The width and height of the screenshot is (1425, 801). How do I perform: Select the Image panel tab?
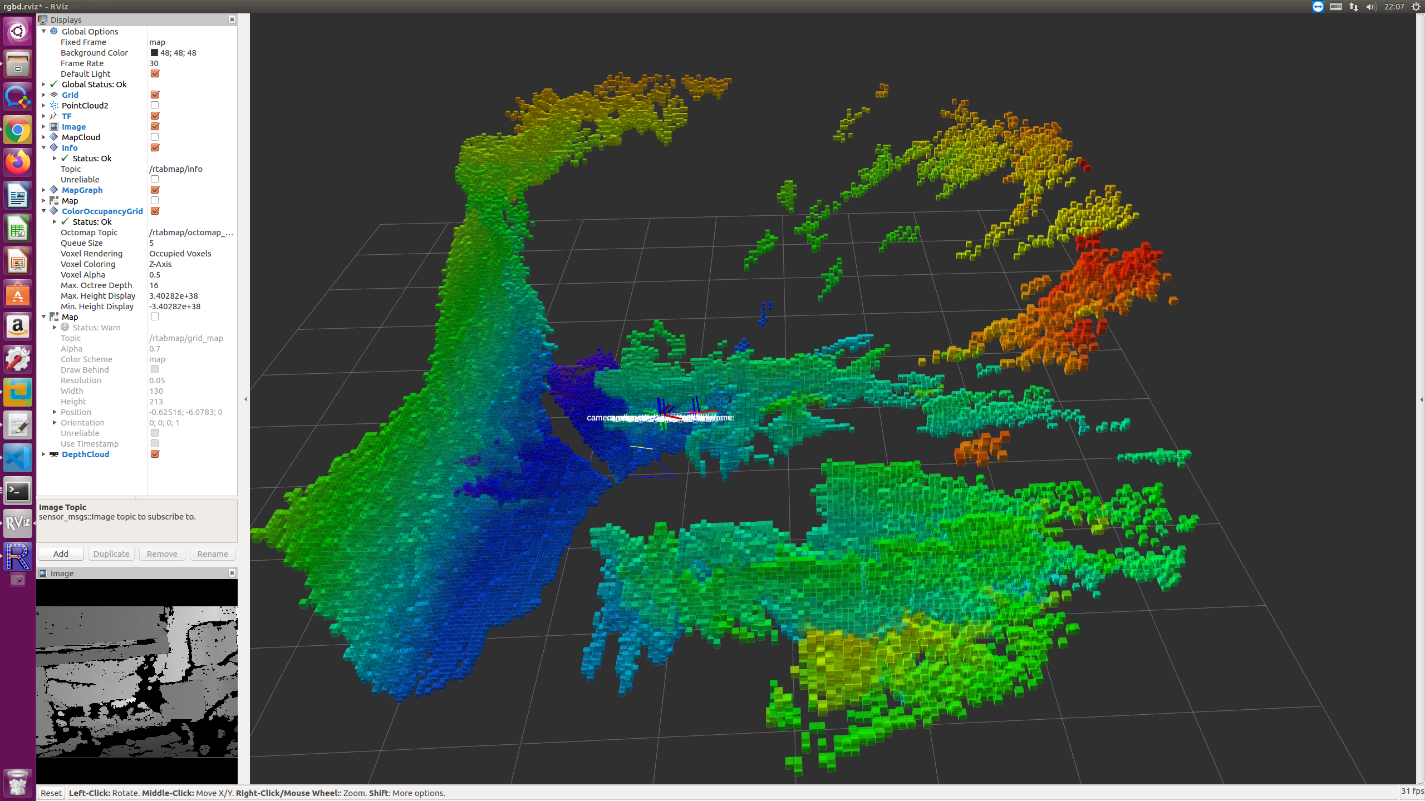61,572
